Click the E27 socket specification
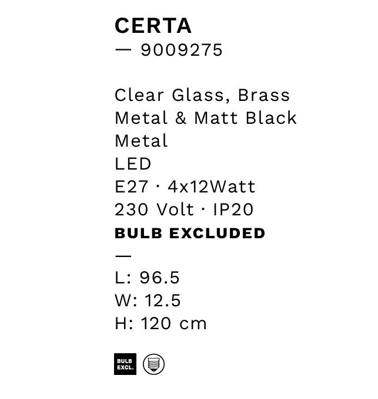378x399 pixels. (132, 187)
